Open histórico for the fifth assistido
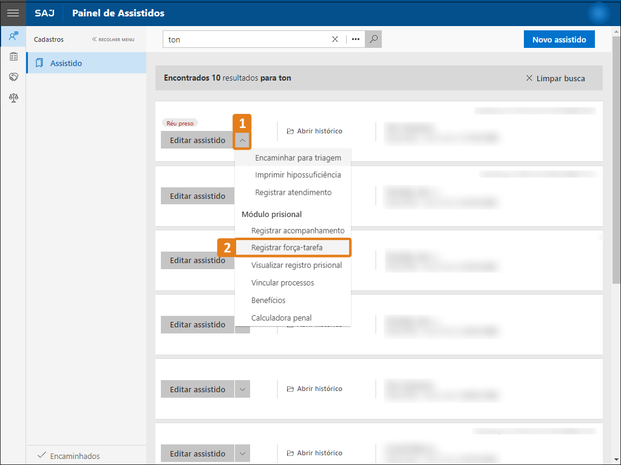Screen dimensions: 621x465 pyautogui.click(x=314, y=389)
